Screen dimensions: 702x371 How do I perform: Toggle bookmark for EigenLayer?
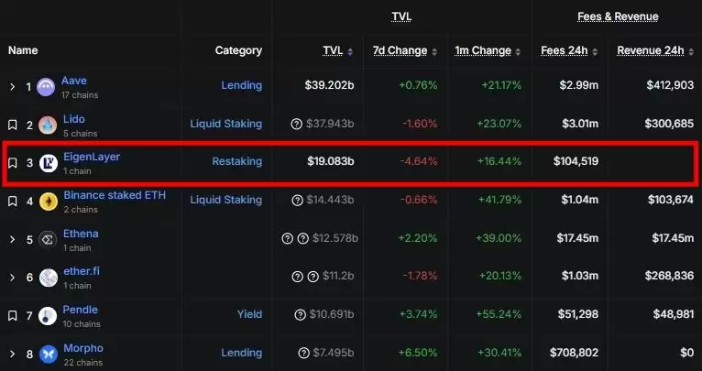click(x=13, y=163)
